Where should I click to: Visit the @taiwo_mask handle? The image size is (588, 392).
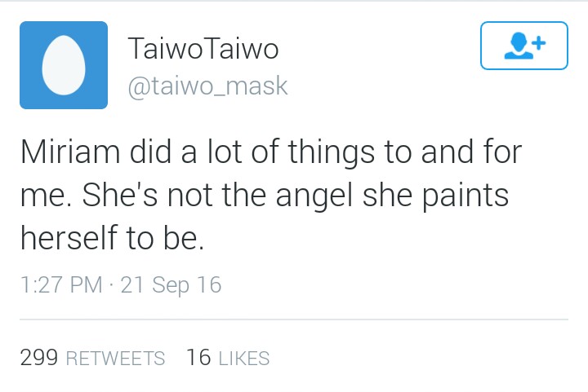pos(207,86)
